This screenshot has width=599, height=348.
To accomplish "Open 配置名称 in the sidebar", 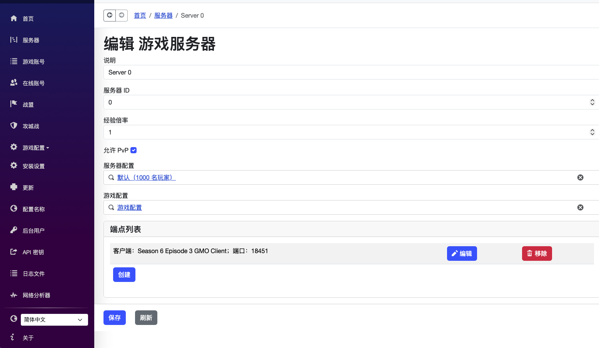I will (x=33, y=209).
